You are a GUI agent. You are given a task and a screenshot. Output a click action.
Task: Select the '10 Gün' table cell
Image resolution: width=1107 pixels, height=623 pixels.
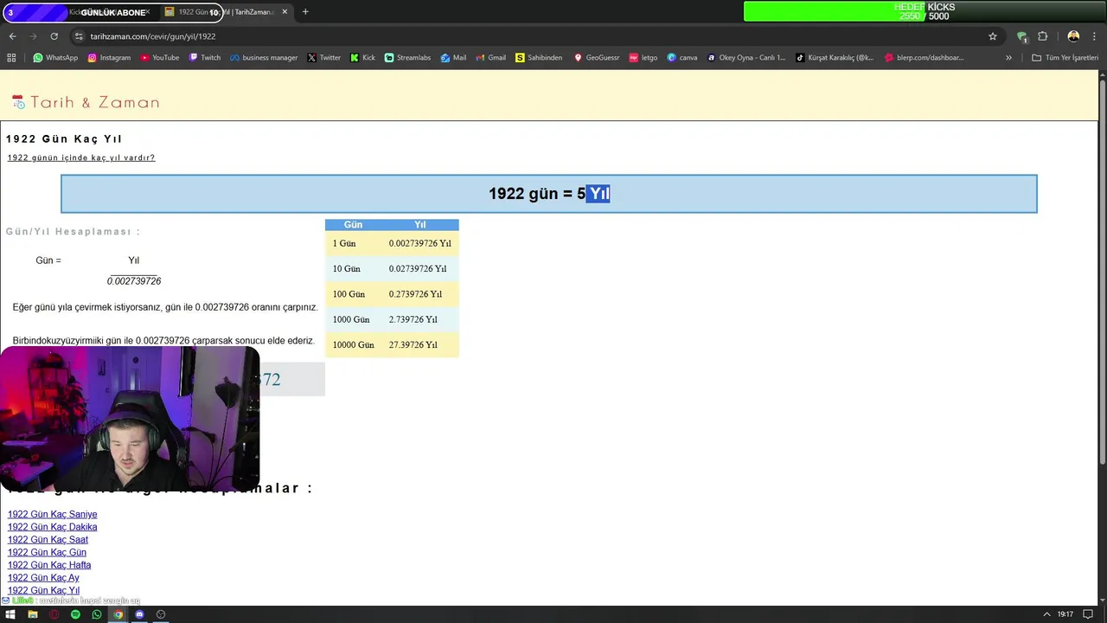coord(353,268)
